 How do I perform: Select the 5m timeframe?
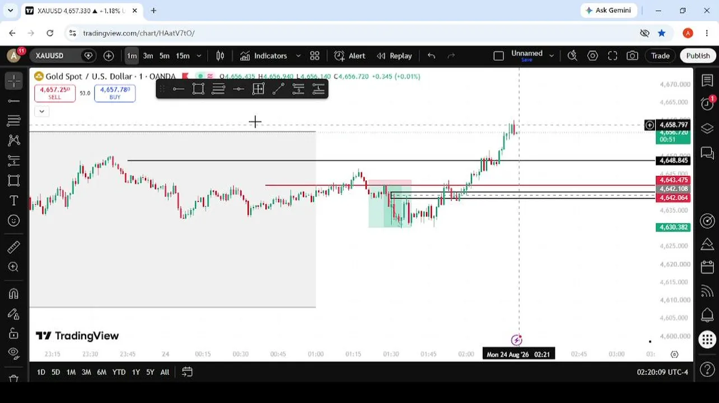164,55
